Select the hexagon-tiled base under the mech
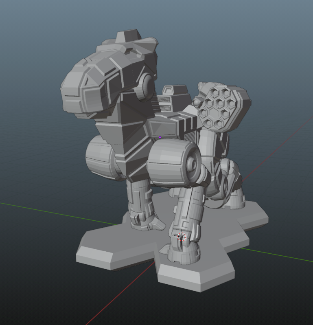313x325 pixels. (x=173, y=242)
